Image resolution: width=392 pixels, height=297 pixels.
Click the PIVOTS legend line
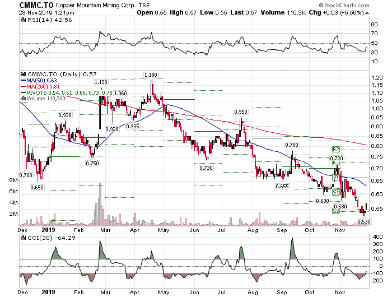[67, 92]
